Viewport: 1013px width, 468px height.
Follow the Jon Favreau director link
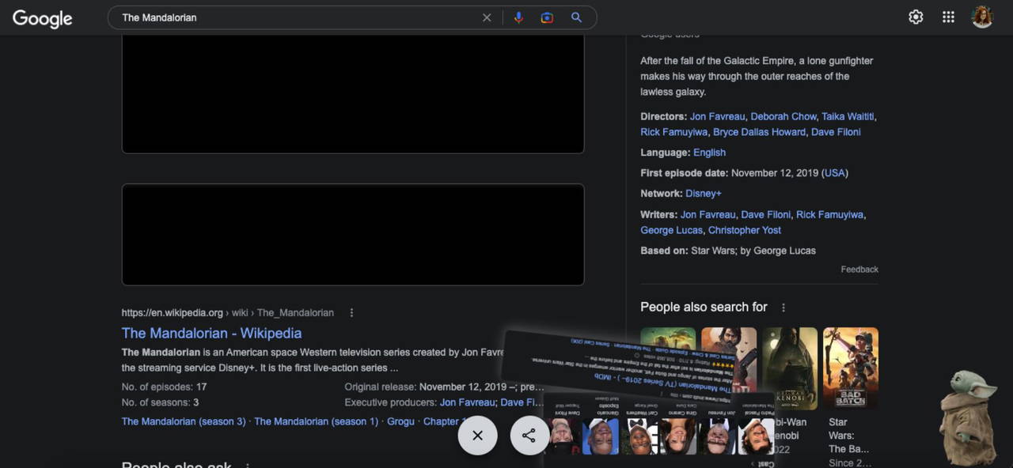(x=717, y=116)
